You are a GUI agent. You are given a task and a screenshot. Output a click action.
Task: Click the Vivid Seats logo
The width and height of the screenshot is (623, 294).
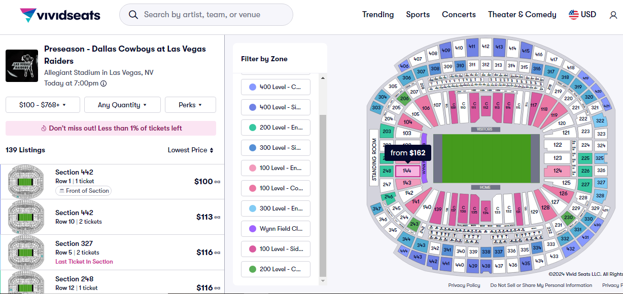point(60,15)
